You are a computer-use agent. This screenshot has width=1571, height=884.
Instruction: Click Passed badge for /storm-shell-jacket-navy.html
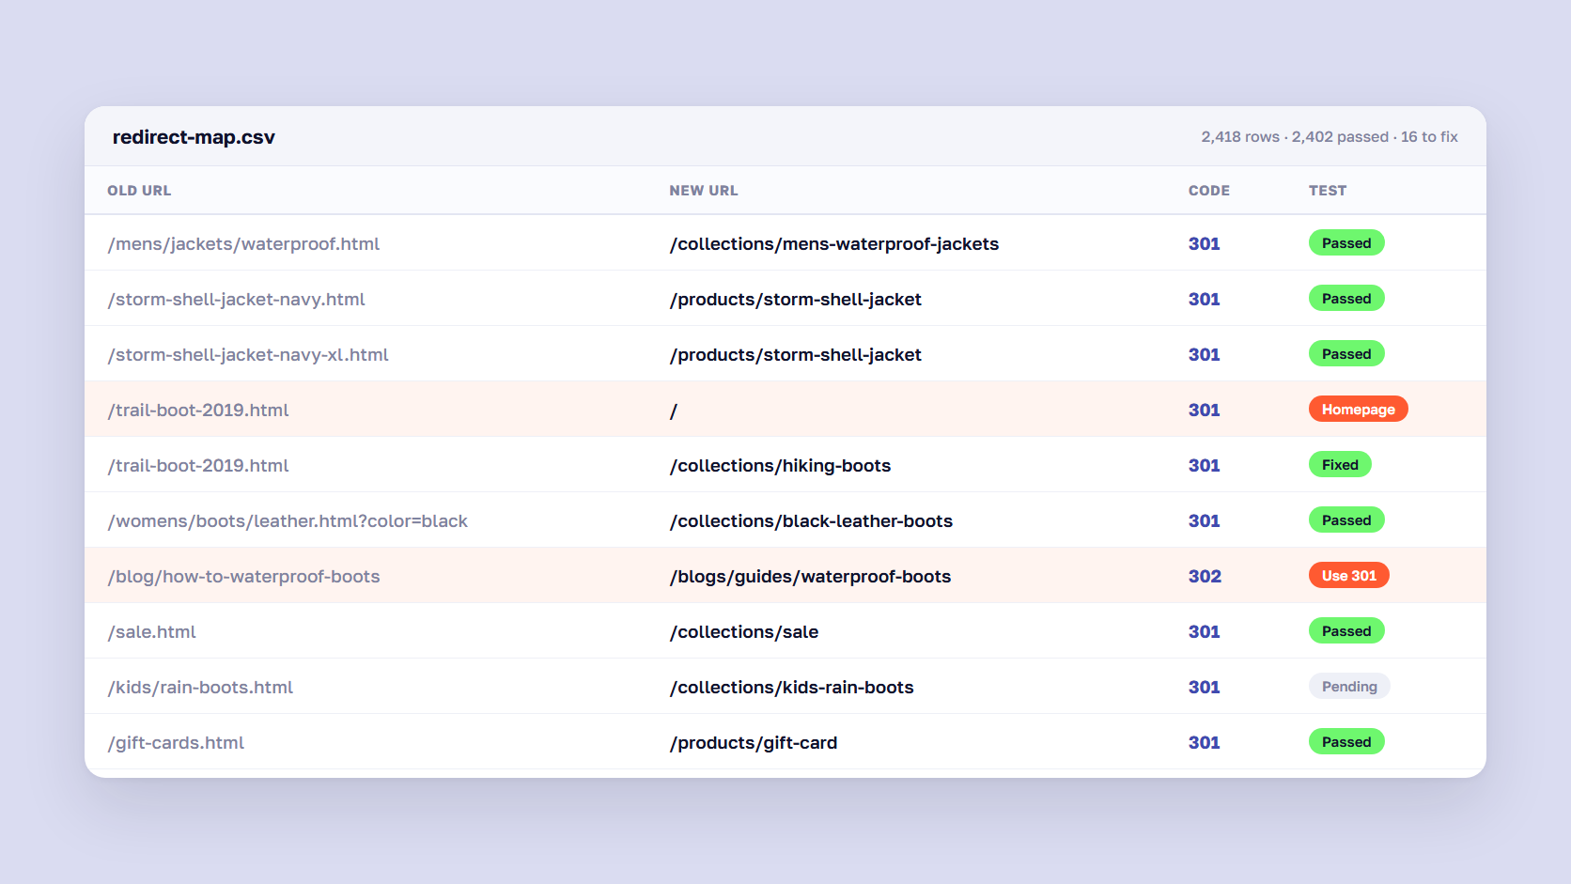1346,299
